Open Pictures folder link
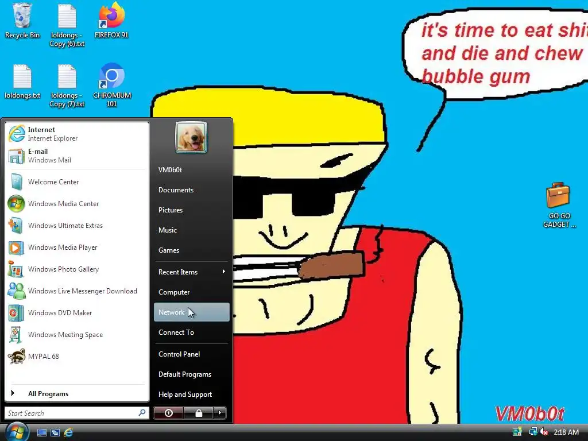Image resolution: width=588 pixels, height=441 pixels. tap(192, 210)
